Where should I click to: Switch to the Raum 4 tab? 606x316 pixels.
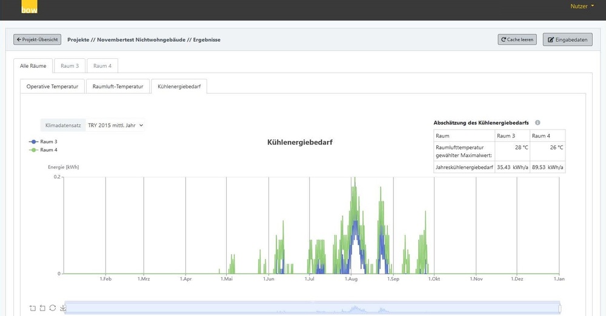[102, 65]
